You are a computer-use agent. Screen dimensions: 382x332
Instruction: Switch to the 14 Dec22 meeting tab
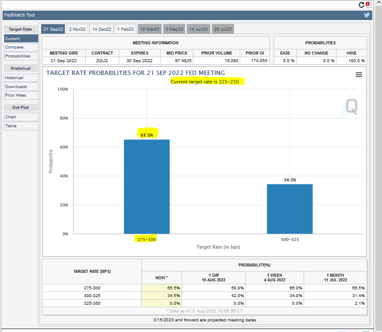click(x=102, y=29)
